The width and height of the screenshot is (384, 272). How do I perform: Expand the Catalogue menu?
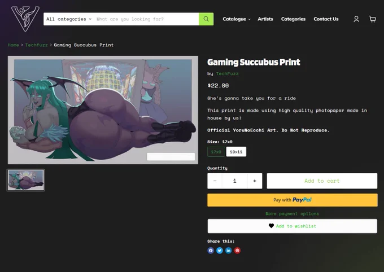[x=237, y=19]
